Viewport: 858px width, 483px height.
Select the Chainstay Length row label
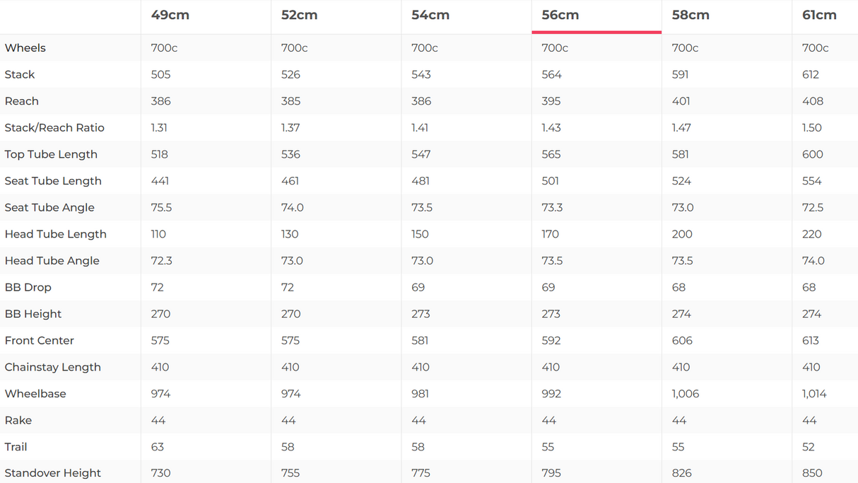(53, 367)
